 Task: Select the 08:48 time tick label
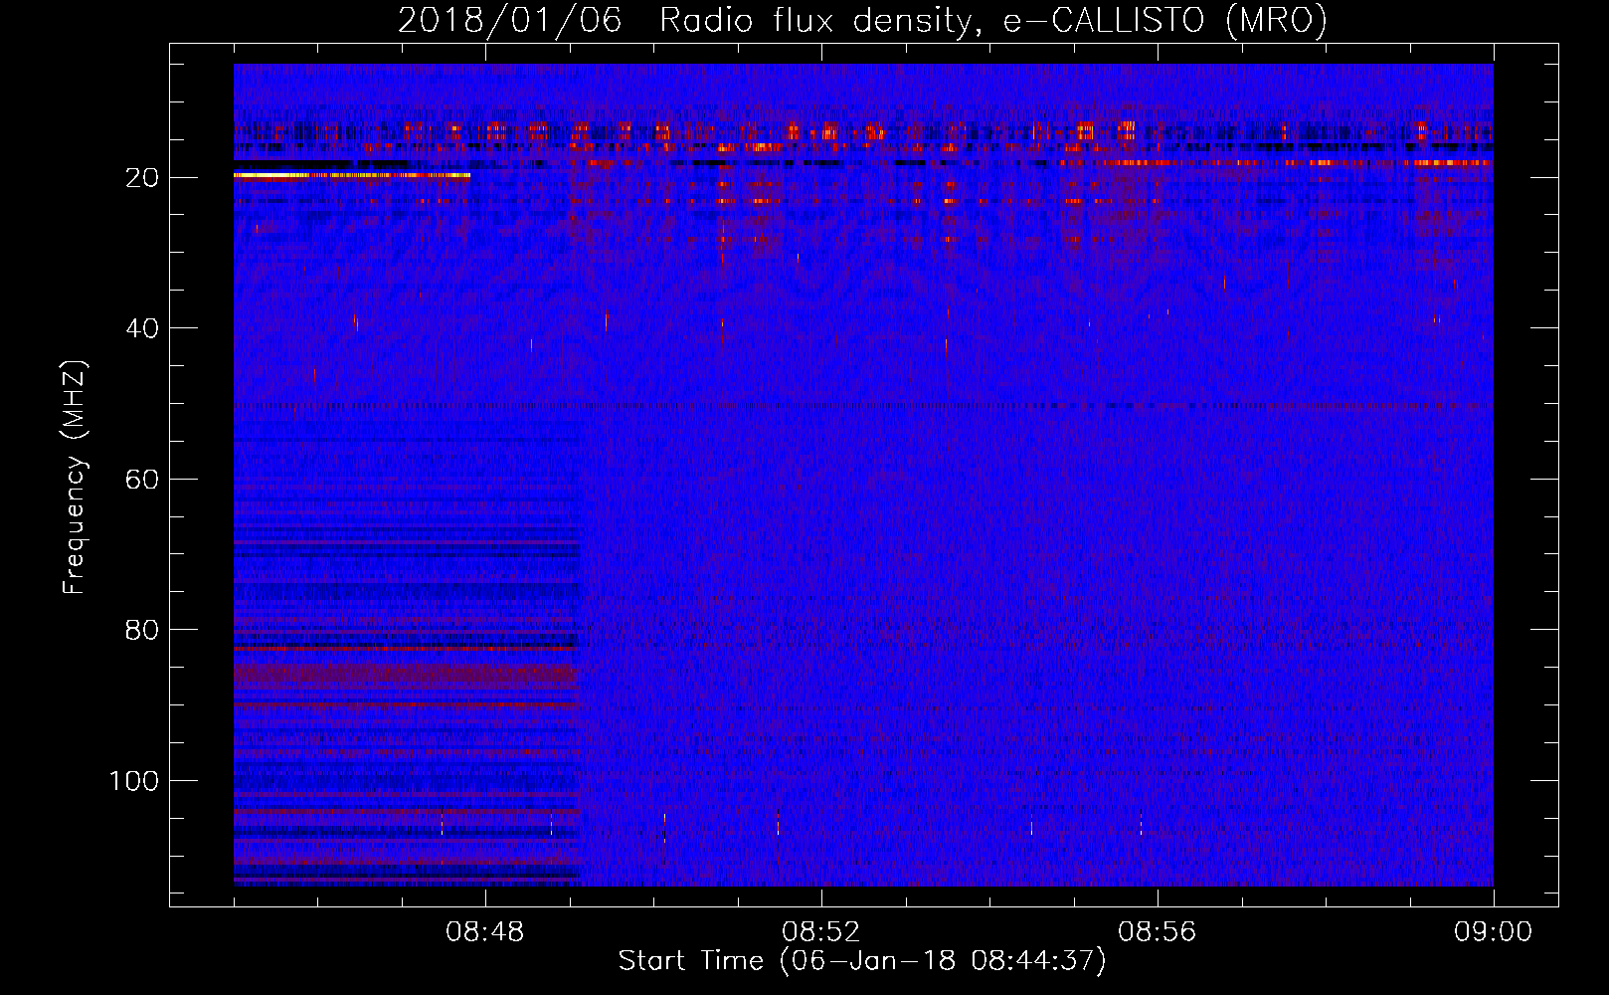click(x=485, y=931)
